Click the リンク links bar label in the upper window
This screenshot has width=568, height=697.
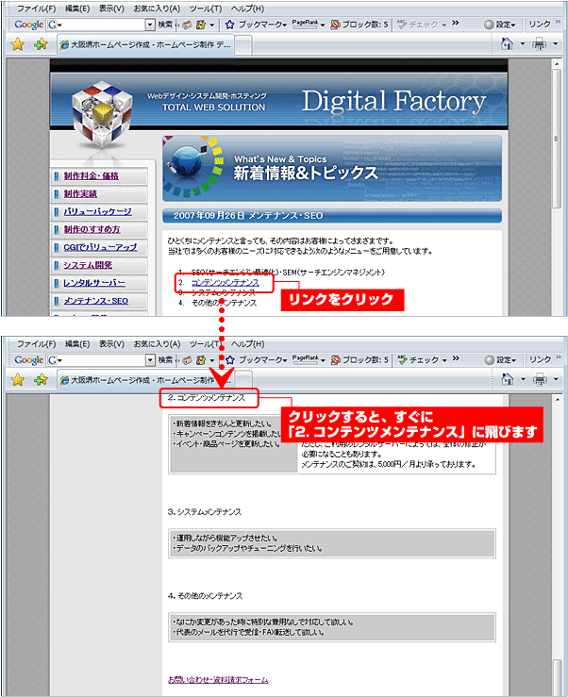point(540,24)
